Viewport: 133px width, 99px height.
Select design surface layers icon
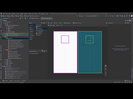pos(49,23)
